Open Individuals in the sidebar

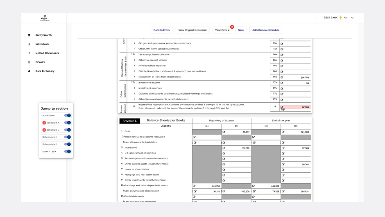pyautogui.click(x=42, y=44)
